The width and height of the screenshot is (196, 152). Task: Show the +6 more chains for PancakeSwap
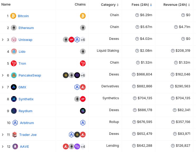tap(83, 75)
